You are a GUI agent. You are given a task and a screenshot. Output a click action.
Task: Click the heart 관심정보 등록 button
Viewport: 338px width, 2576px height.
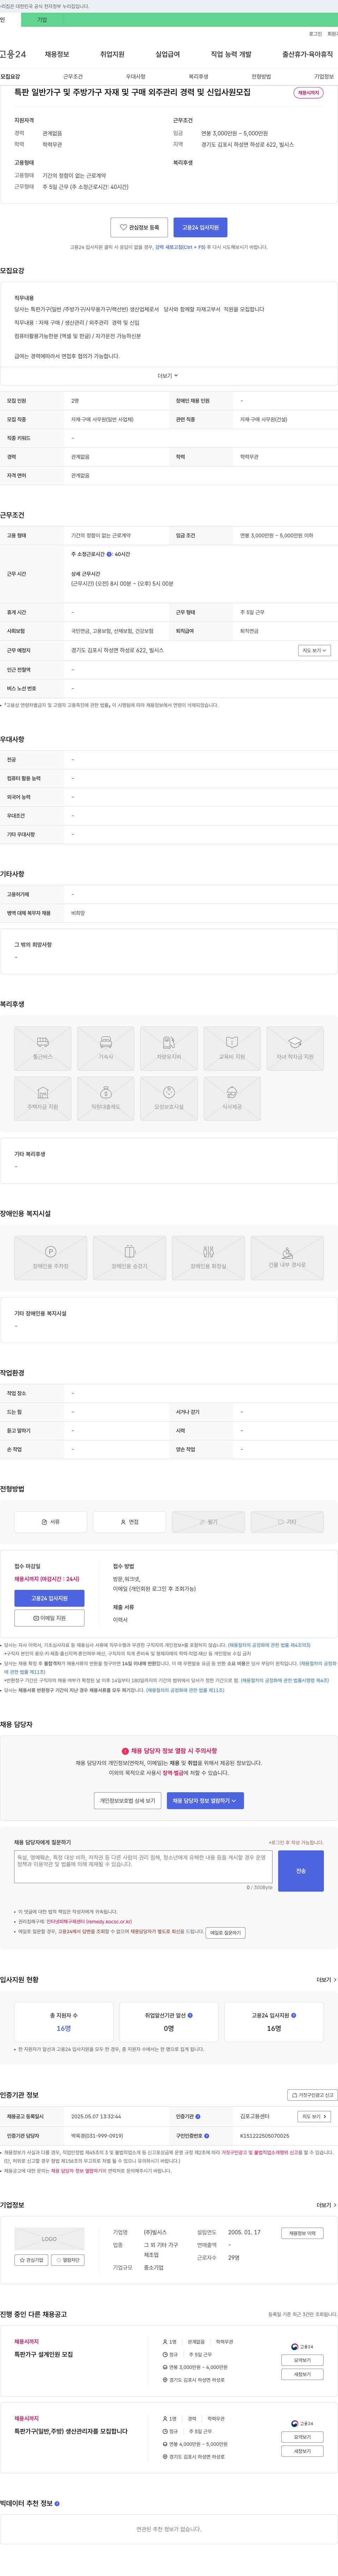coord(139,227)
